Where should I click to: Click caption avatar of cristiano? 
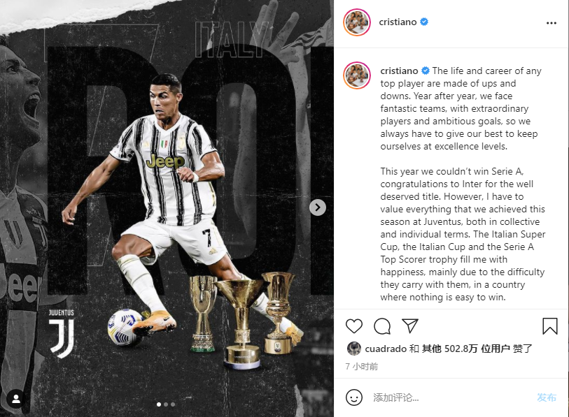[357, 75]
